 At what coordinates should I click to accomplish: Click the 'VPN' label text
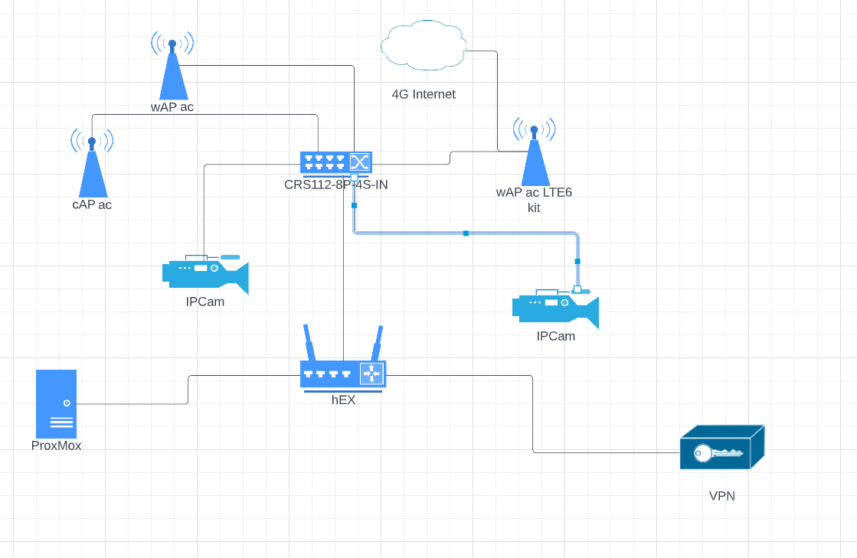[722, 496]
